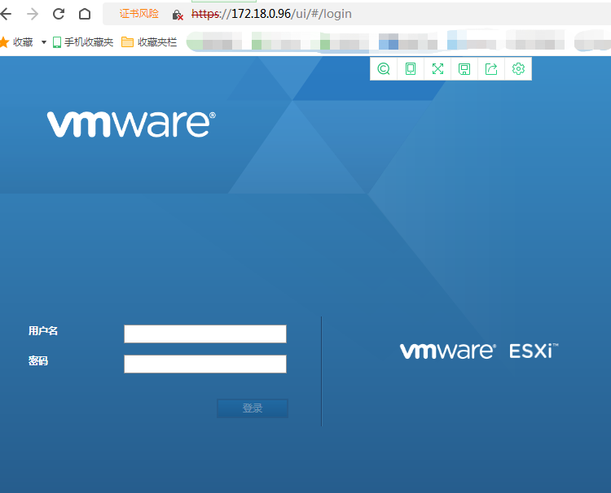
Task: Reload the ESXi login page
Action: point(59,14)
